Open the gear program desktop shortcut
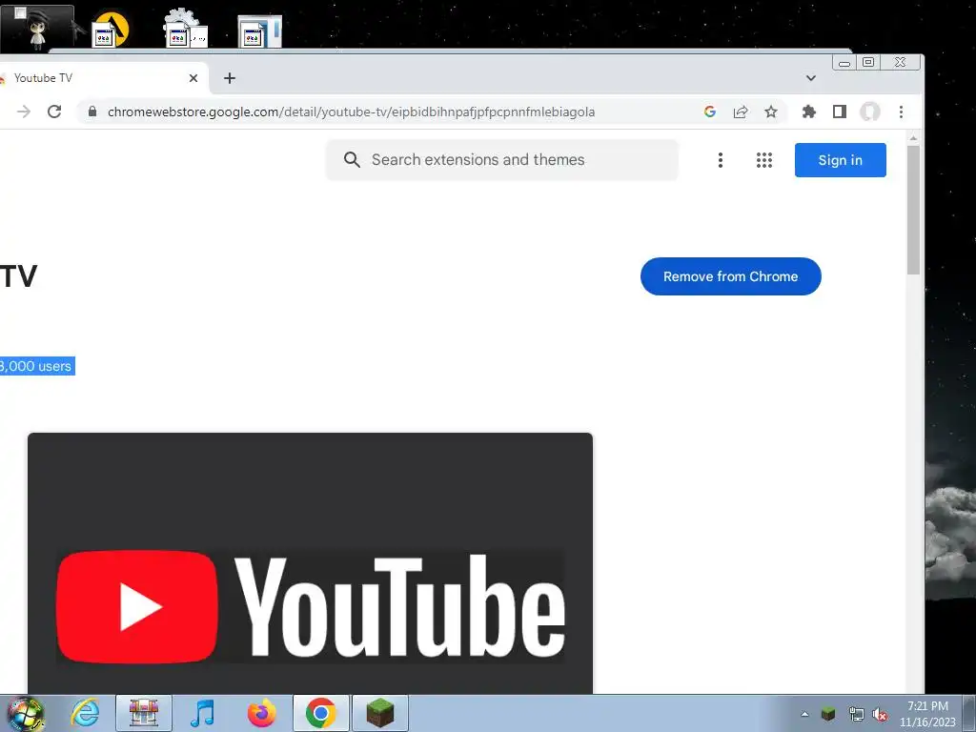 (x=186, y=28)
